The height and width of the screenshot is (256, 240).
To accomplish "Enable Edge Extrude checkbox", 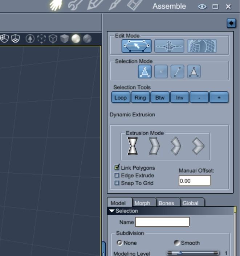I will click(117, 175).
